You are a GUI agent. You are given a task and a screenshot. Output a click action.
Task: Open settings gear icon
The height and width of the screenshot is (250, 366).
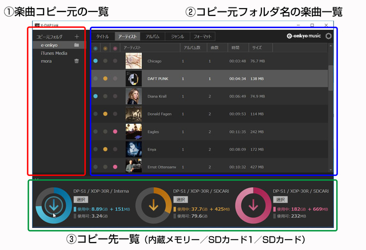pos(328,36)
